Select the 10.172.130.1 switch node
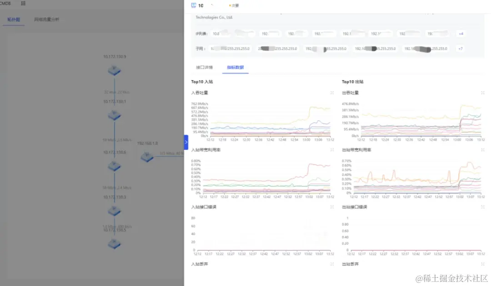491x286 pixels. tap(114, 115)
